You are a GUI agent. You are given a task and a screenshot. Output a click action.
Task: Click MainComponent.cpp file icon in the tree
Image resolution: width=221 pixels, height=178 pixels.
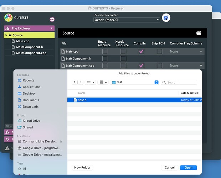[x=13, y=53]
